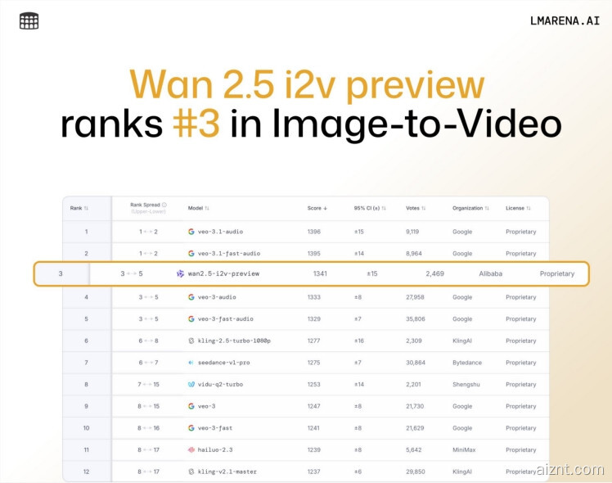Sort by the Organization column header
This screenshot has height=483, width=612.
tap(470, 208)
